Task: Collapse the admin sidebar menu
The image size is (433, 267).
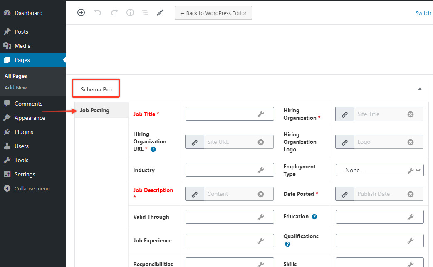Action: click(27, 188)
